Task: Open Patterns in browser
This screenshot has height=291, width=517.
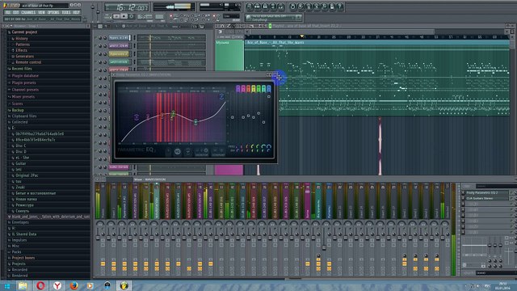Action: [x=23, y=44]
